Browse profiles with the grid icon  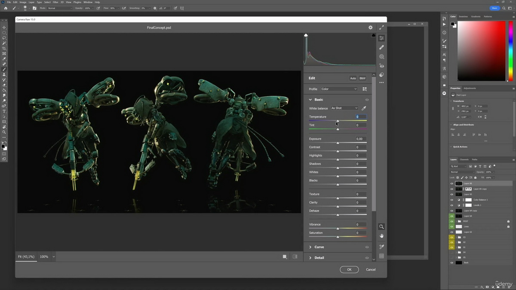(365, 89)
